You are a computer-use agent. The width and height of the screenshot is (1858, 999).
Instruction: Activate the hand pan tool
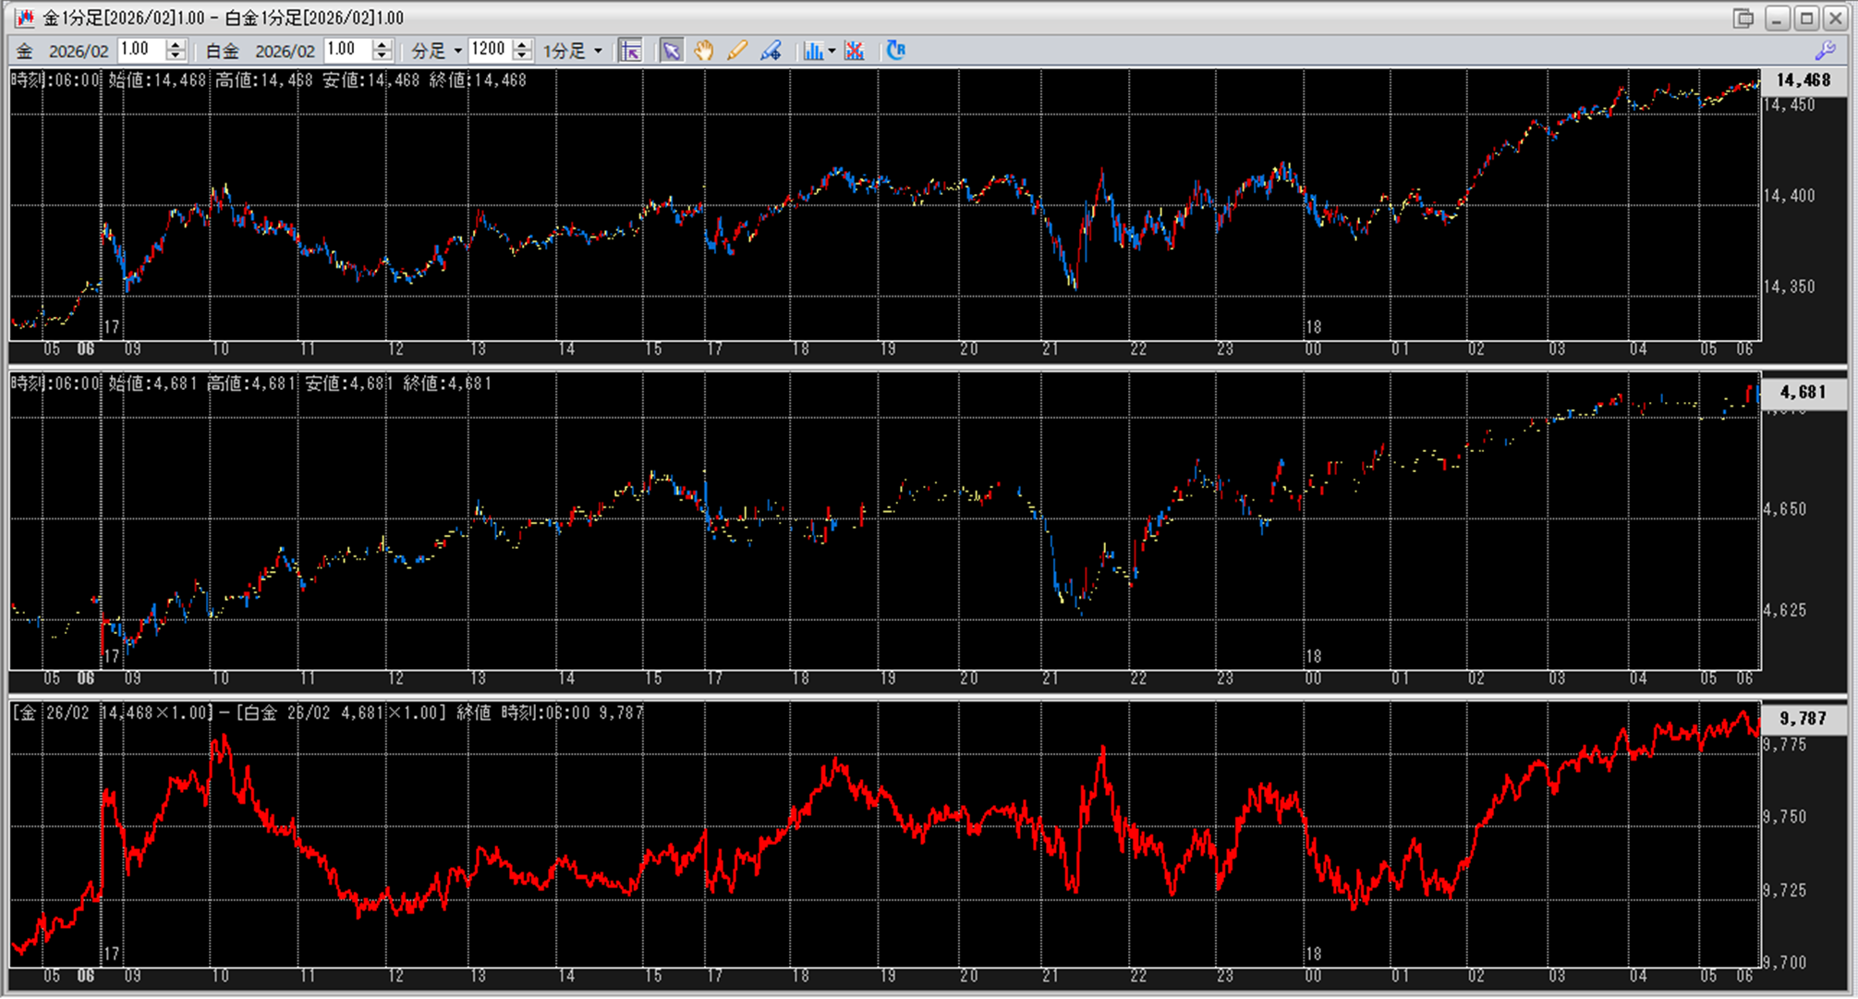click(x=703, y=51)
